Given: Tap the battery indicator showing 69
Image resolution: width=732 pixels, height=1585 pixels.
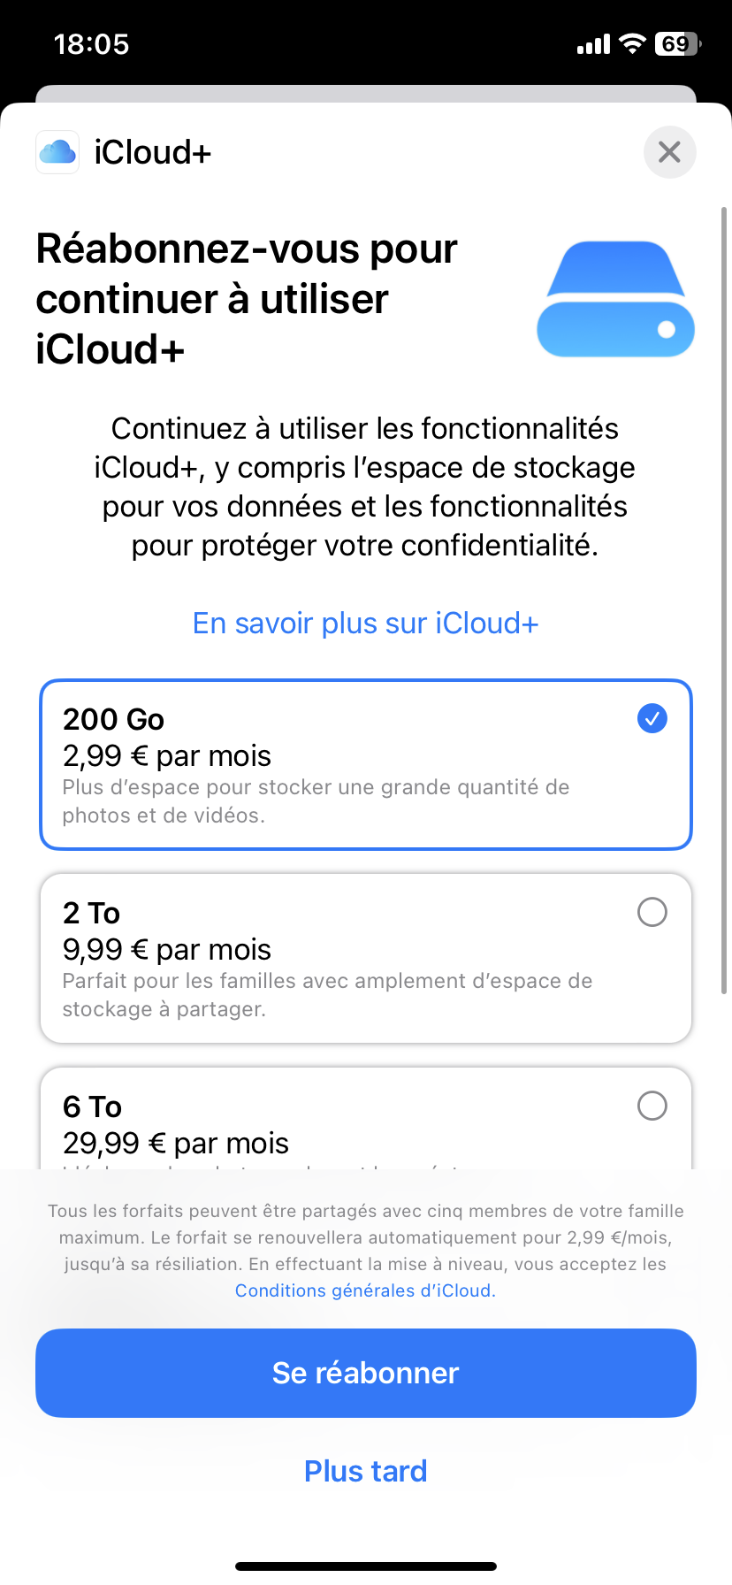Looking at the screenshot, I should (677, 43).
